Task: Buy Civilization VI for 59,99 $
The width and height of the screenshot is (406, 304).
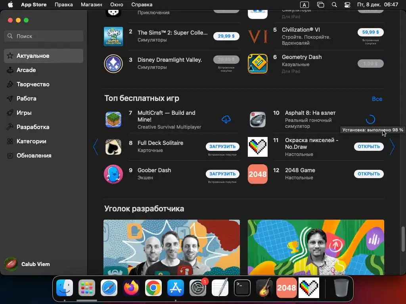Action: 371,32
